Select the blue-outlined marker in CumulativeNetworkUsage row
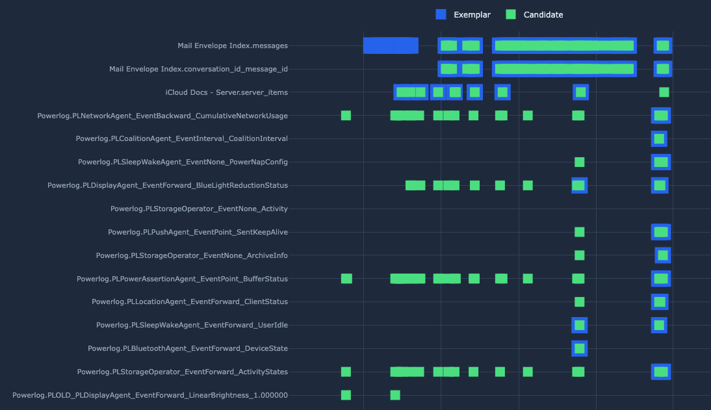Image resolution: width=711 pixels, height=410 pixels. point(661,116)
